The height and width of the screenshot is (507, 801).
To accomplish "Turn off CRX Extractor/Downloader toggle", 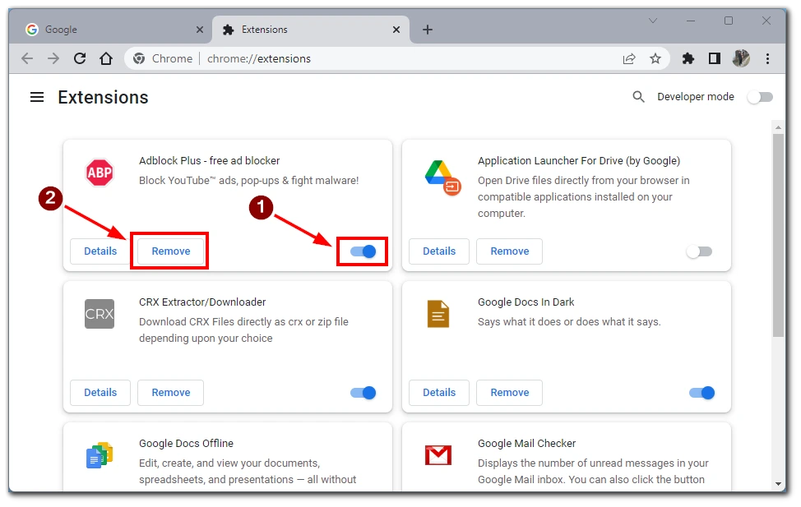I will coord(363,393).
